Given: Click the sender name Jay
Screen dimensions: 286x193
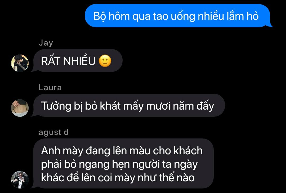Looking at the screenshot, I should tap(46, 43).
